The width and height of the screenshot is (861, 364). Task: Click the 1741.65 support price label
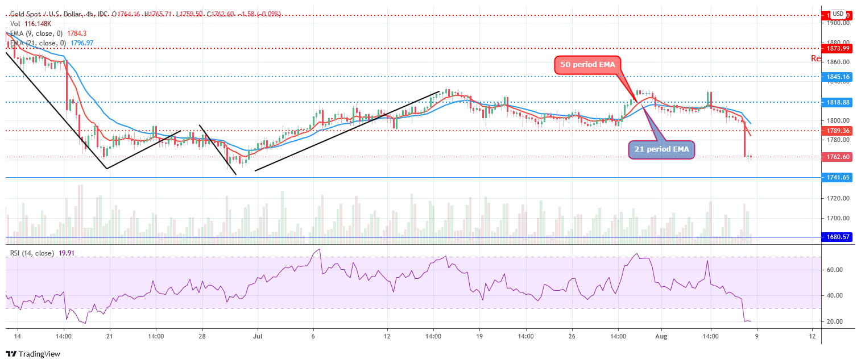pyautogui.click(x=838, y=178)
